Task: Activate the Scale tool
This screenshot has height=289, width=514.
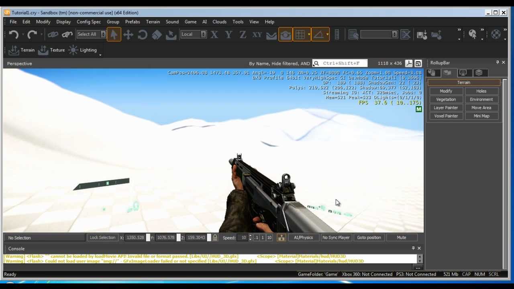Action: 157,35
